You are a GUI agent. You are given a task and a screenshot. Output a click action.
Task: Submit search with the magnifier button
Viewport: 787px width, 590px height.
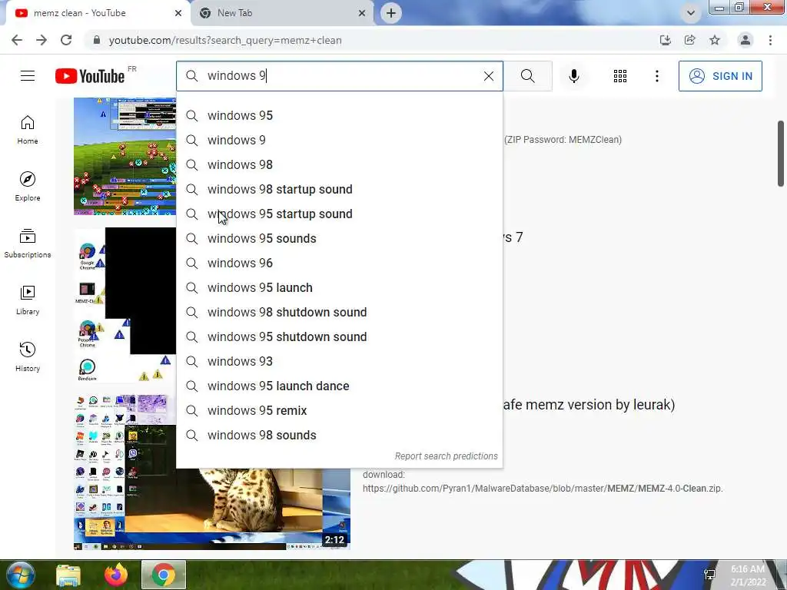527,76
